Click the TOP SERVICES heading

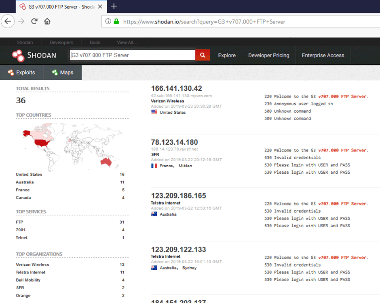coord(31,211)
